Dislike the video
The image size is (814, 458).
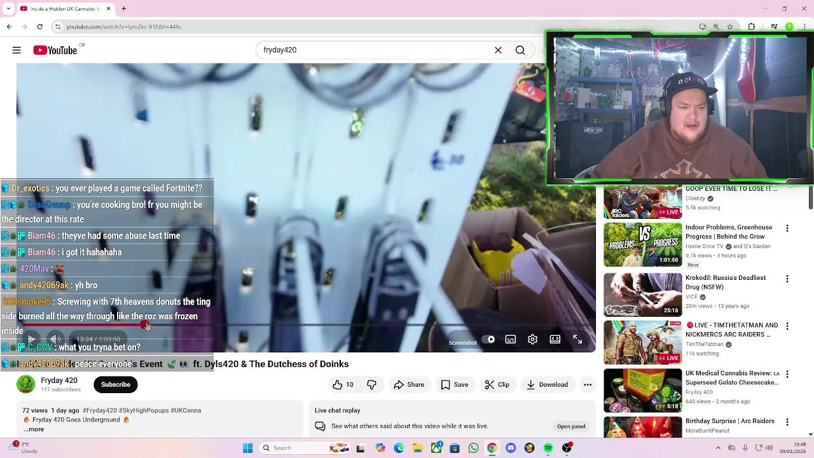371,384
